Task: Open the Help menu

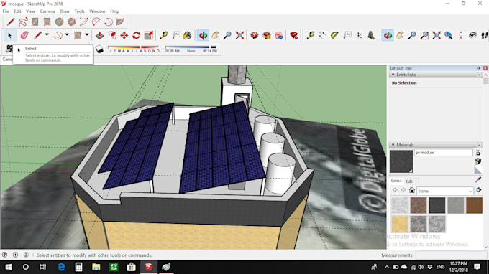Action: pos(115,11)
